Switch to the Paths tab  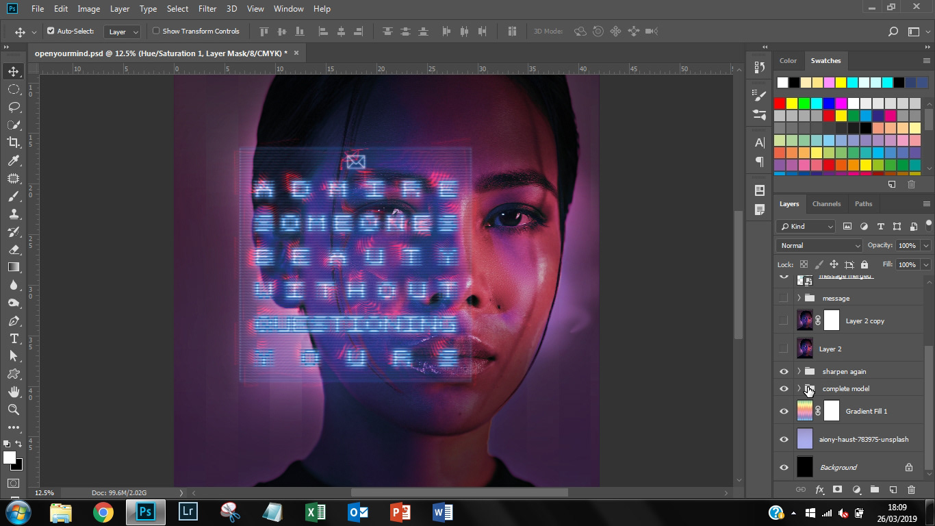(863, 203)
